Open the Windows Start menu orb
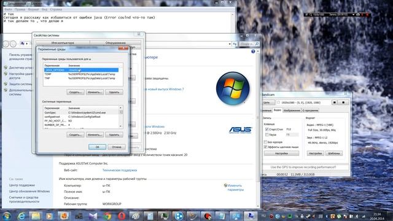The height and width of the screenshot is (221, 393). click(x=7, y=216)
